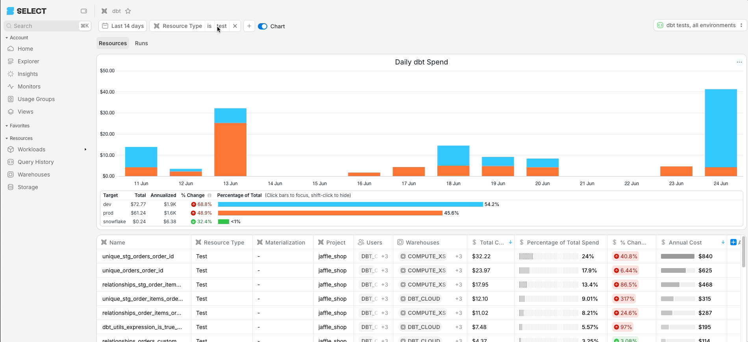Open dbt_utils_expression_is_true_... row
The height and width of the screenshot is (342, 748).
142,327
